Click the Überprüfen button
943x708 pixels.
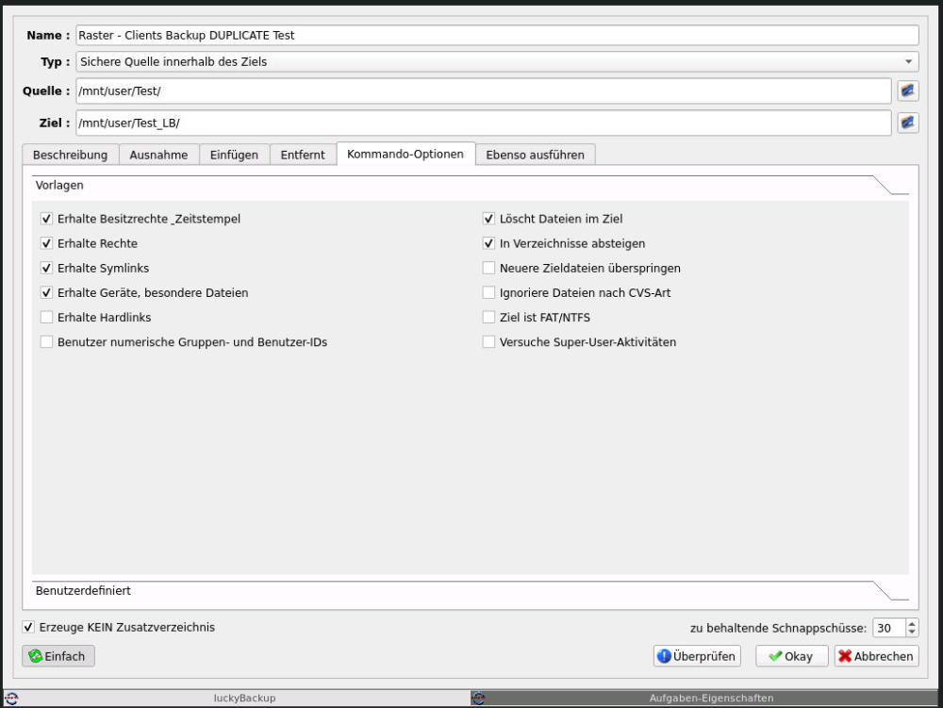click(x=697, y=656)
